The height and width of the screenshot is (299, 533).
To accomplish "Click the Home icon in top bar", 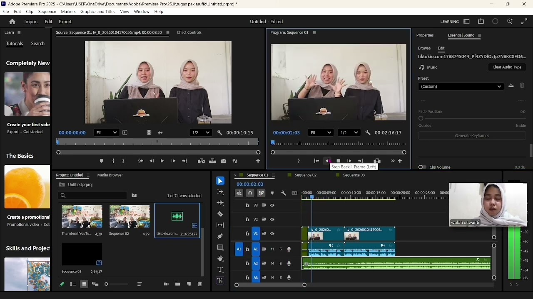I will pyautogui.click(x=12, y=22).
